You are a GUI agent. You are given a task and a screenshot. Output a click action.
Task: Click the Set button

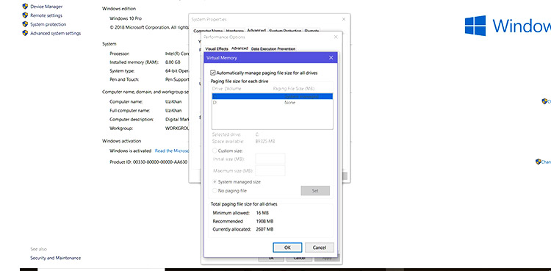coord(315,190)
